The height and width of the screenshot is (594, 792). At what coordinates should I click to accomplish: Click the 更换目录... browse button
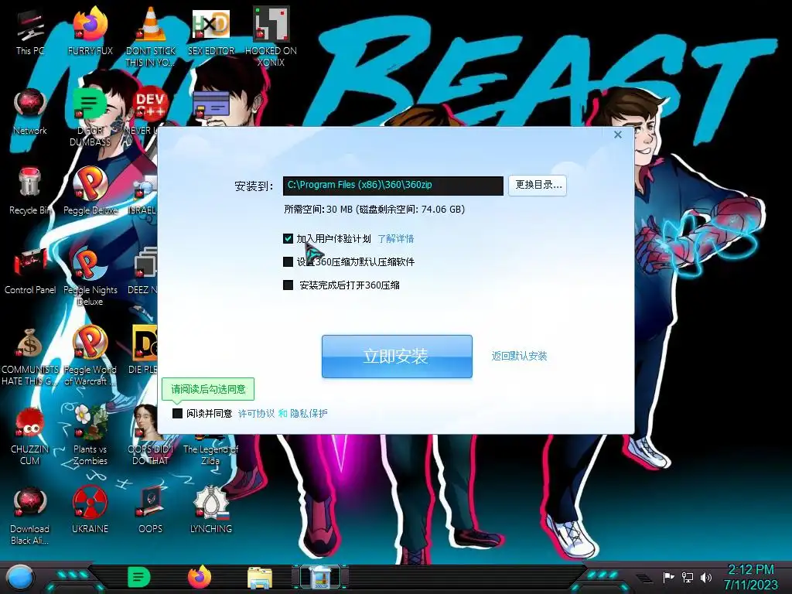coord(538,186)
